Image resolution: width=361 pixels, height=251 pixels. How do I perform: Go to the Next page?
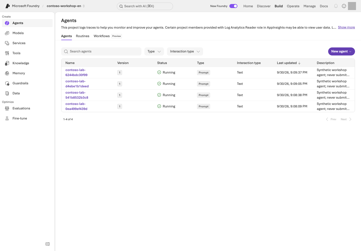(346, 119)
